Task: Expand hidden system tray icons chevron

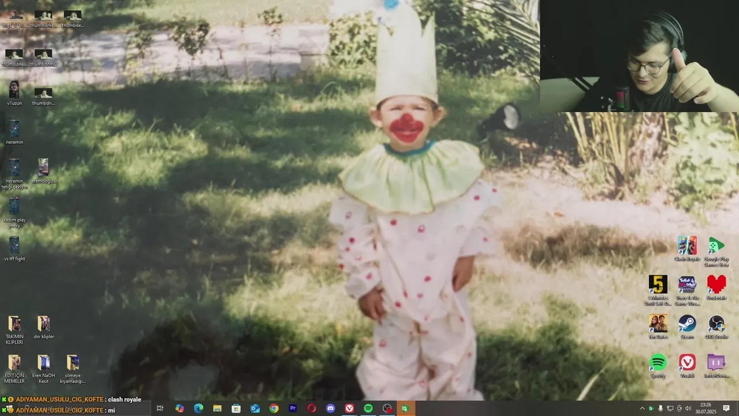Action: pos(642,408)
